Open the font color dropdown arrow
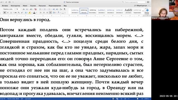Image resolution: width=178 pixels, height=100 pixels. click(x=36, y=12)
